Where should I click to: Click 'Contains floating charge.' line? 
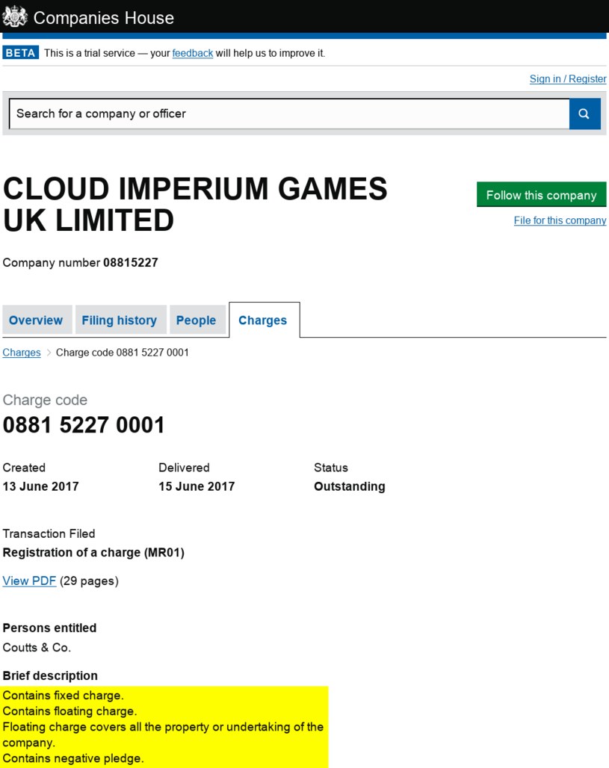[69, 711]
